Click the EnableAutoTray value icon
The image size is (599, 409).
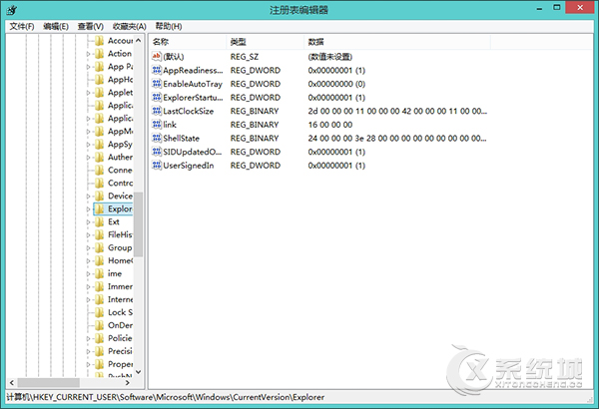tap(157, 84)
